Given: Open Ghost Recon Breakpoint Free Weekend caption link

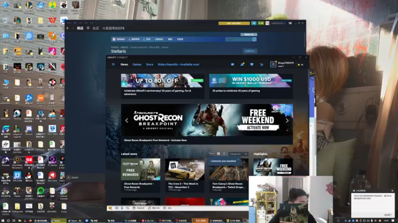Looking at the screenshot, I should (x=155, y=140).
